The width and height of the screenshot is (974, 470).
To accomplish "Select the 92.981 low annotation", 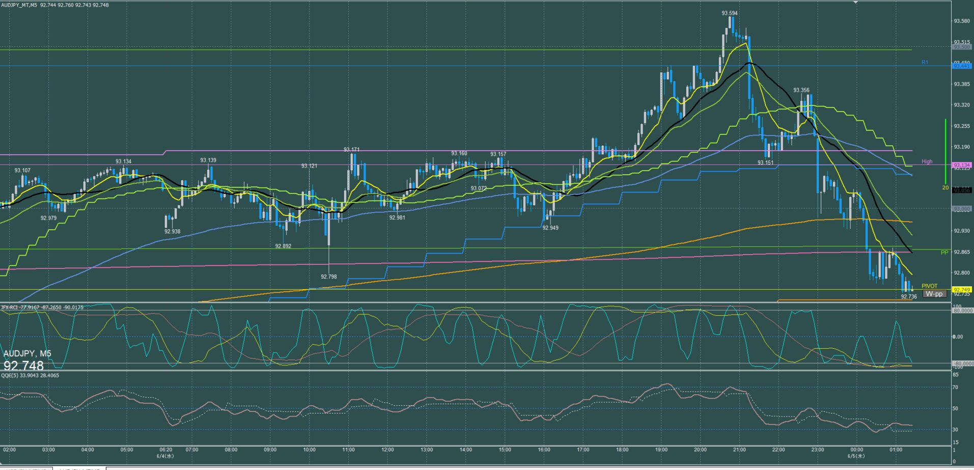I will tap(397, 217).
